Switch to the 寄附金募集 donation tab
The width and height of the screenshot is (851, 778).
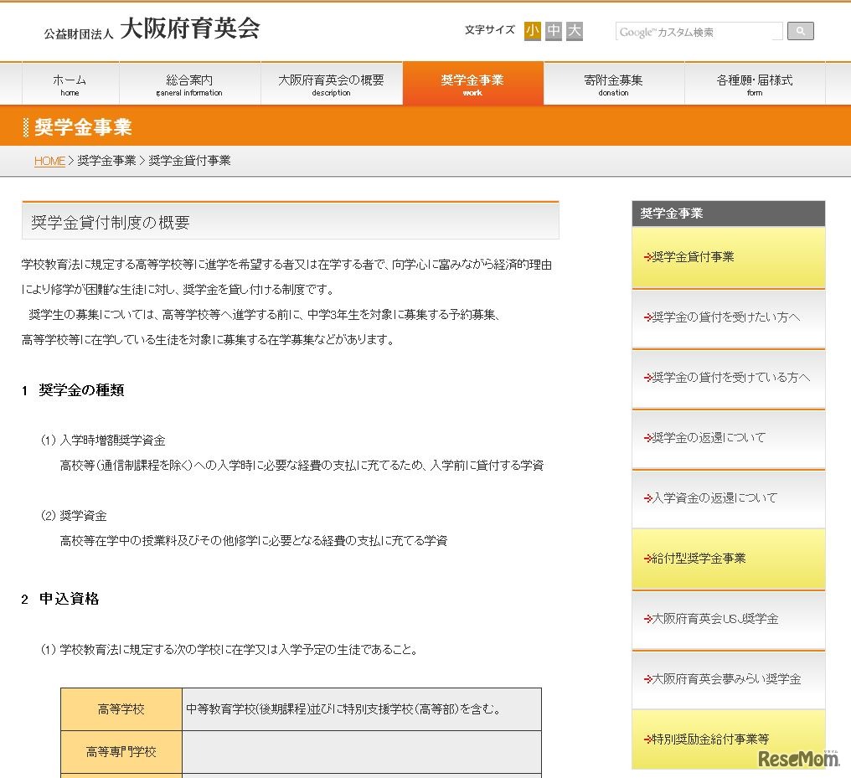(613, 83)
